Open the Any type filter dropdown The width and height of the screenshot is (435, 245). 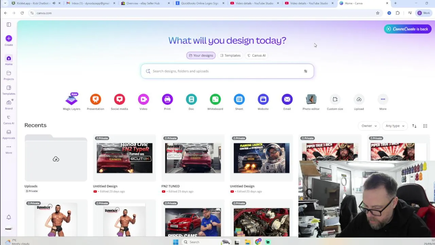(x=395, y=126)
